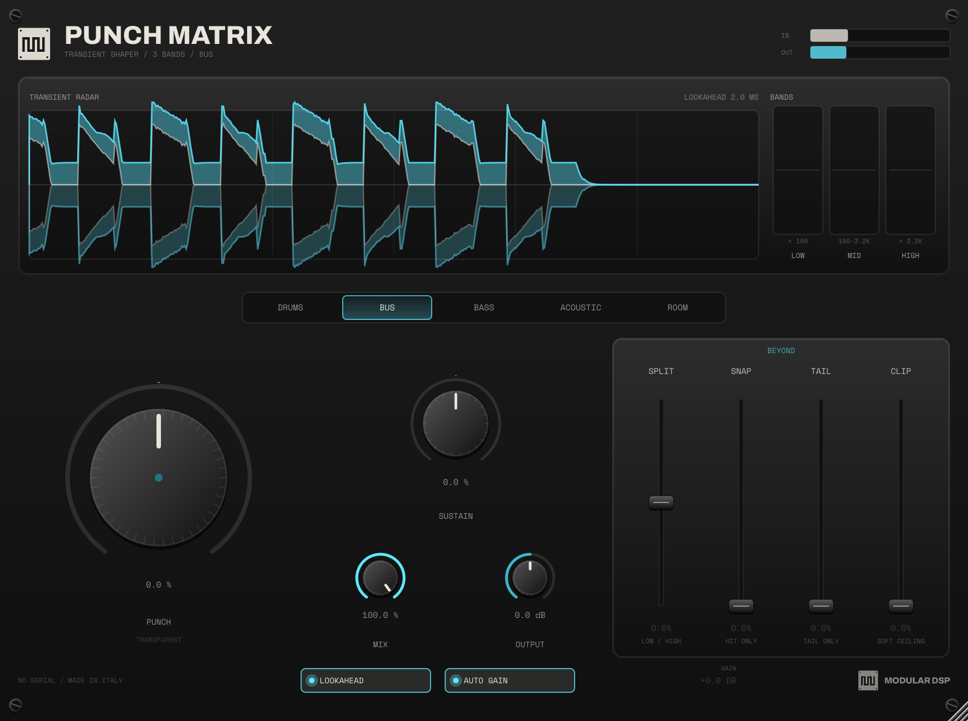Click the Output gain knob
The height and width of the screenshot is (721, 968).
(x=530, y=578)
